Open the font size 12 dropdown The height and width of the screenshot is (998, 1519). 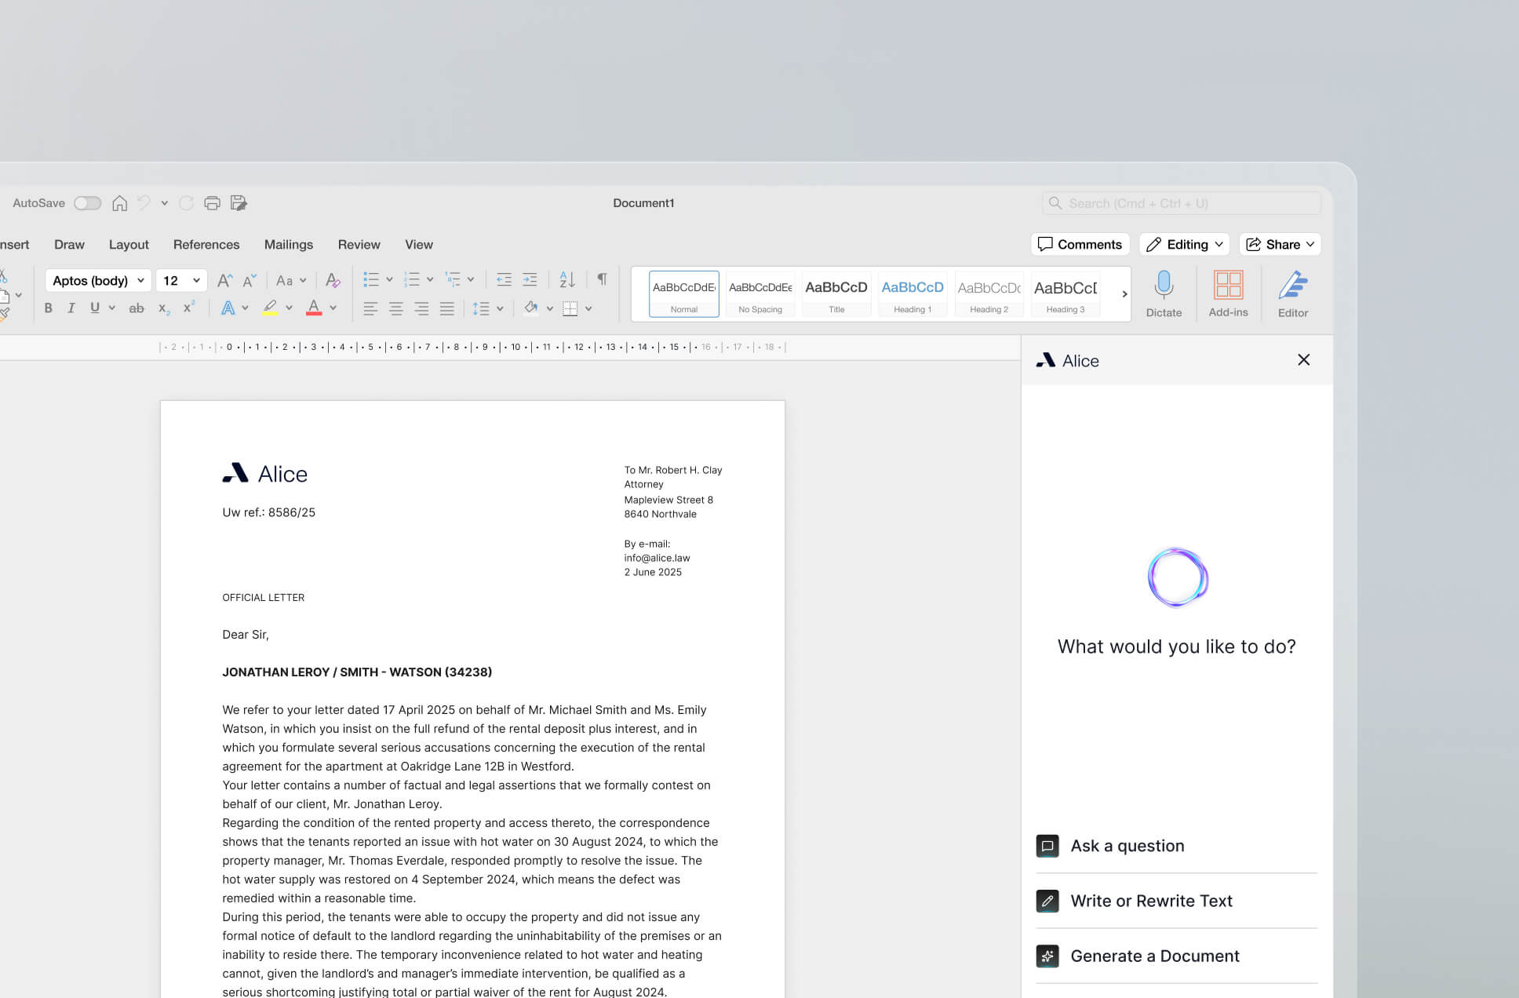click(x=181, y=280)
